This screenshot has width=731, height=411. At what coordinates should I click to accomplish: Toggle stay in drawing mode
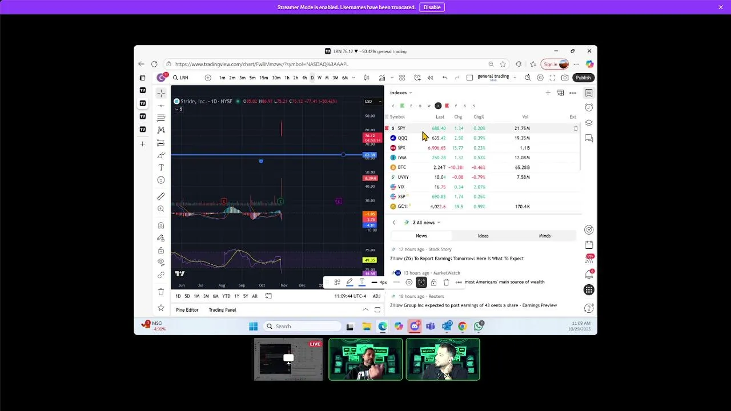[x=161, y=238]
